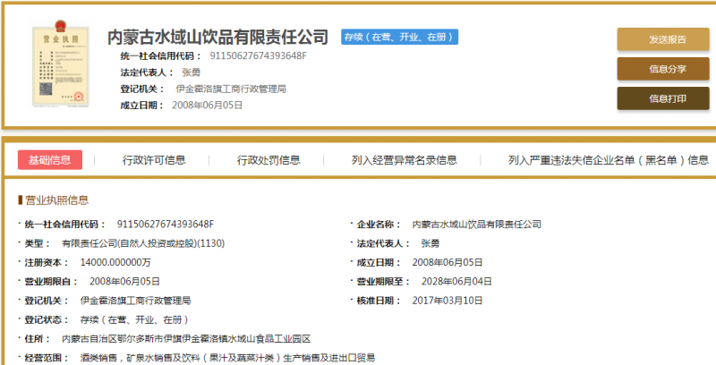Click the header credit code 91150627674393648F
Viewport: 716px width, 365px height.
pyautogui.click(x=259, y=56)
